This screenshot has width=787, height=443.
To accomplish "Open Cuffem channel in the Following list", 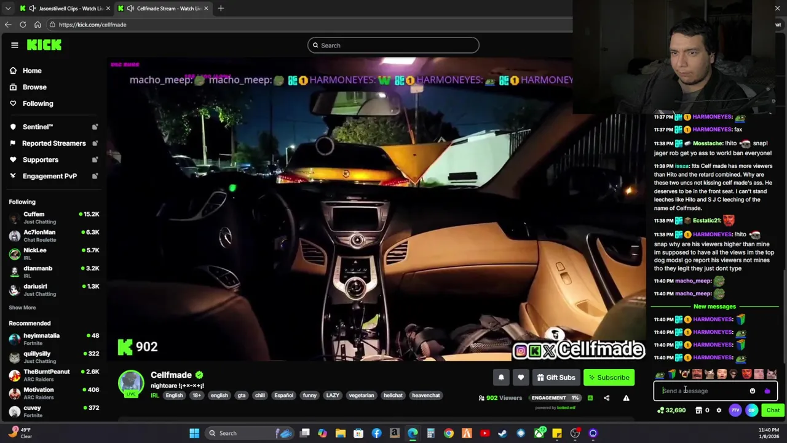I will [54, 218].
